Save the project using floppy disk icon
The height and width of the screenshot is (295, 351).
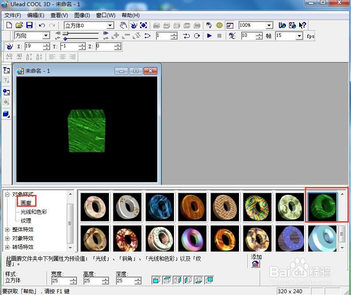pyautogui.click(x=29, y=25)
